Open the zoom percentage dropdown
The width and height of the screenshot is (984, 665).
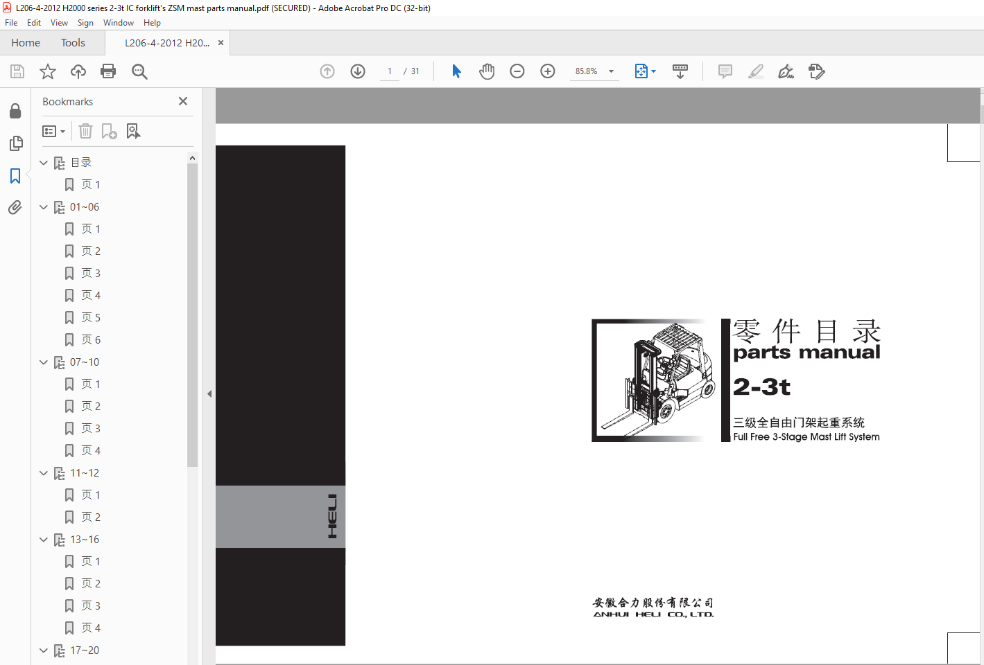click(611, 71)
